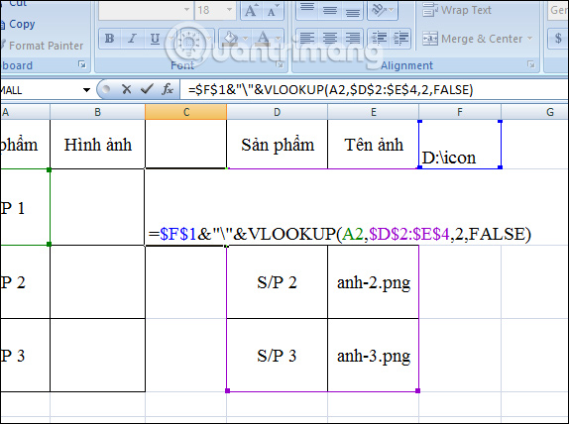Click the 'Sản phẩm' header cell
The height and width of the screenshot is (424, 569).
pyautogui.click(x=278, y=145)
